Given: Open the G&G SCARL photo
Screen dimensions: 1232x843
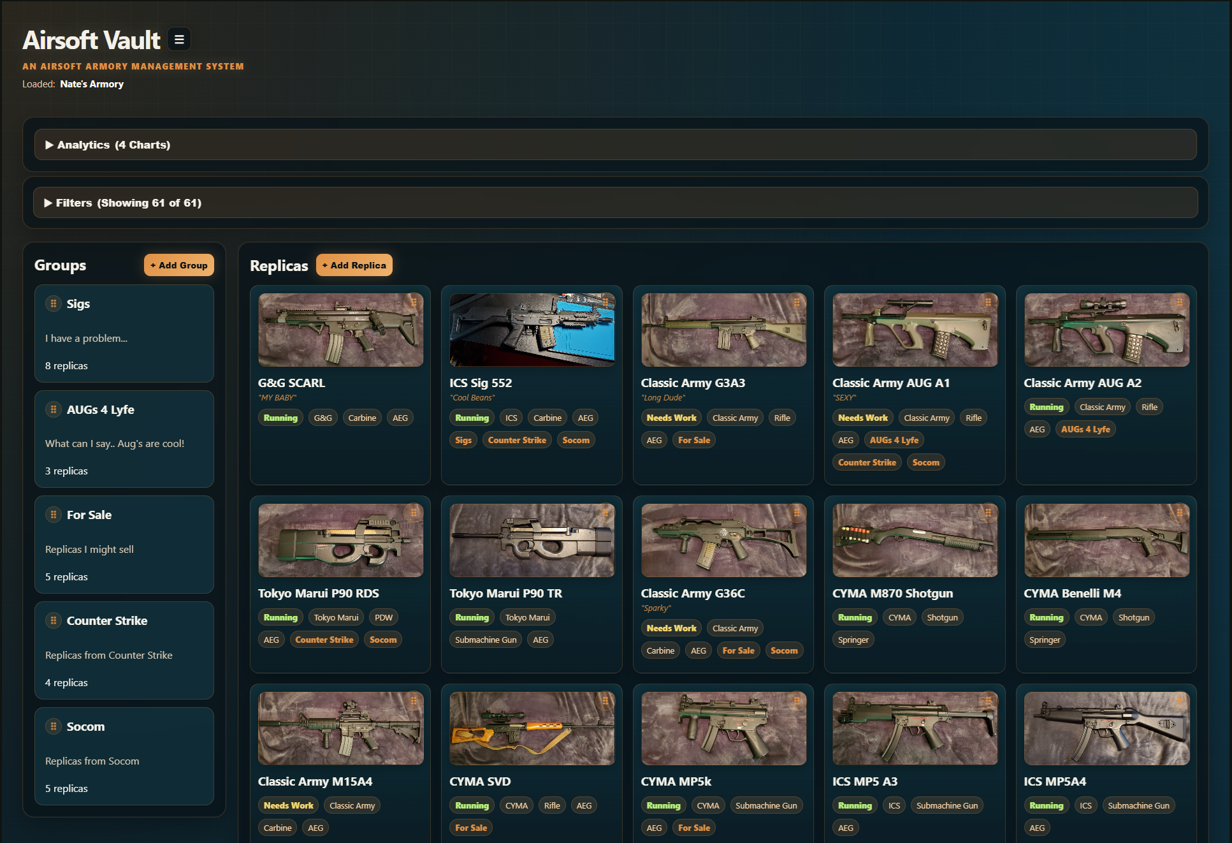Looking at the screenshot, I should point(340,330).
